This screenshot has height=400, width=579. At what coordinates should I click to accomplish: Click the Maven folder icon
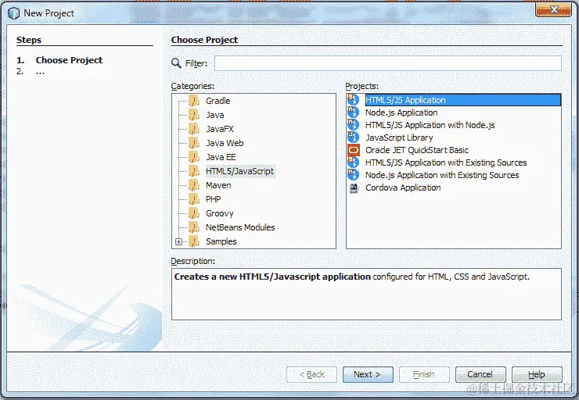click(194, 185)
